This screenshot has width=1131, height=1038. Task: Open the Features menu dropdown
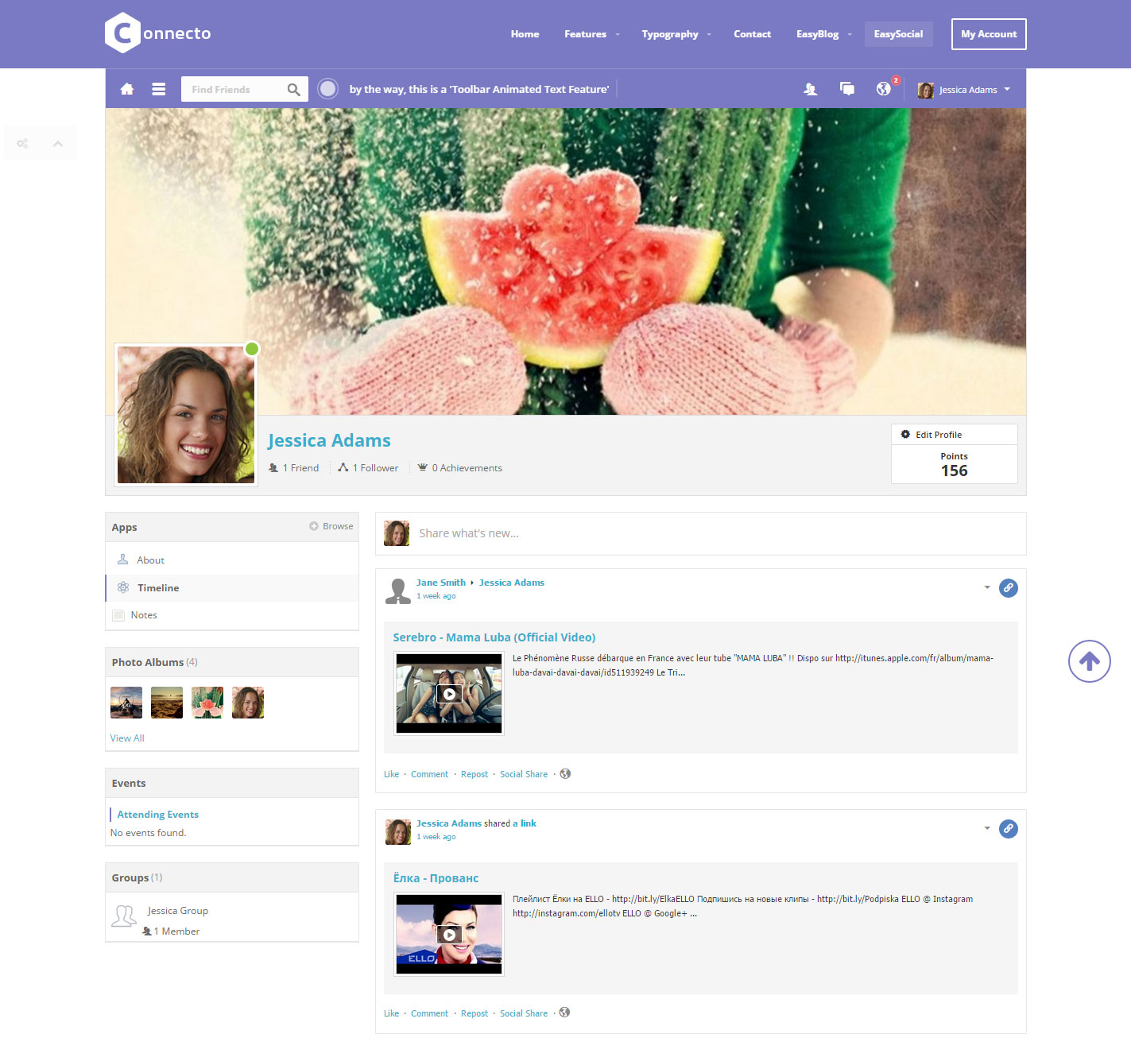[591, 34]
